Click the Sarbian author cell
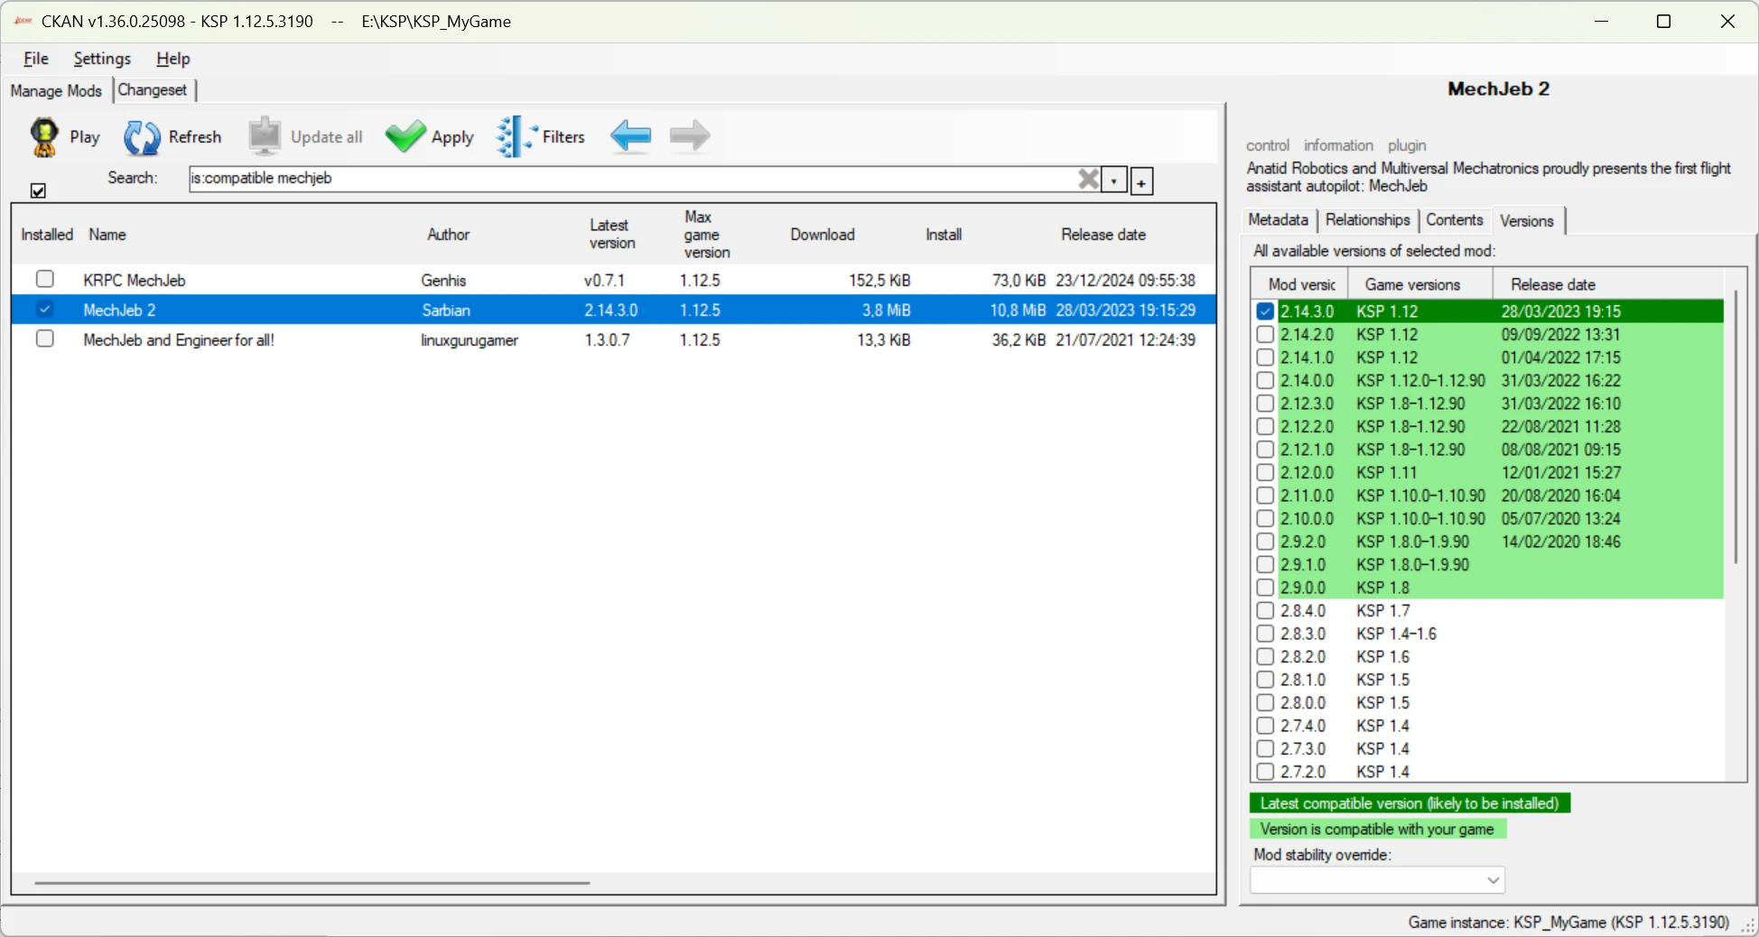This screenshot has height=937, width=1759. click(446, 311)
